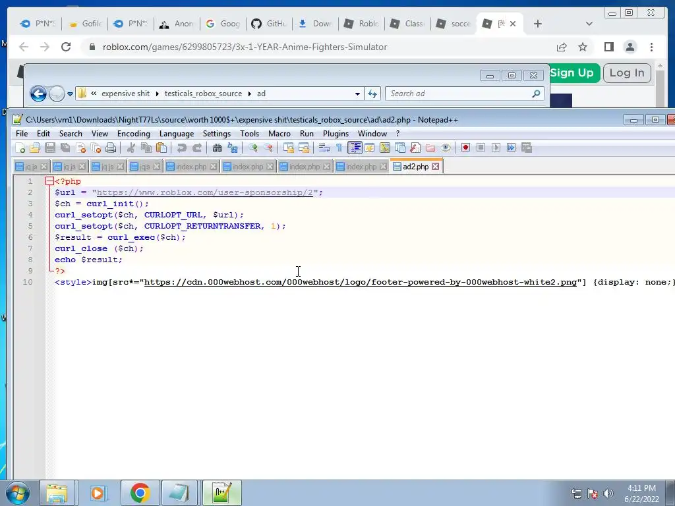The height and width of the screenshot is (506, 675).
Task: Open Chrome tab search chevron
Action: pyautogui.click(x=589, y=24)
